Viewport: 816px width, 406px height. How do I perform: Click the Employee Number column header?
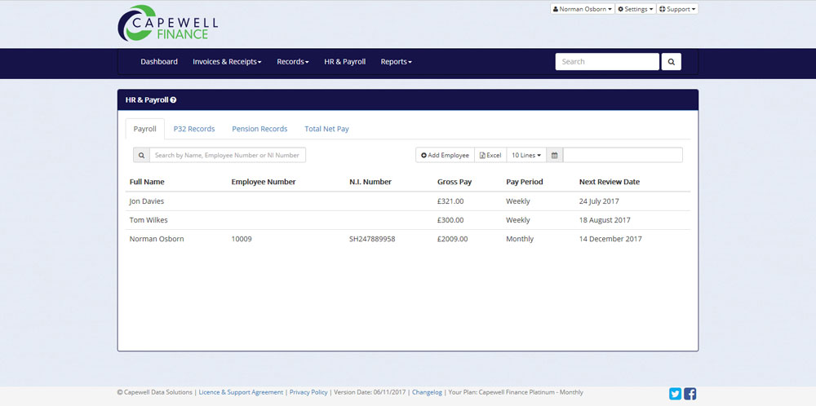coord(264,182)
